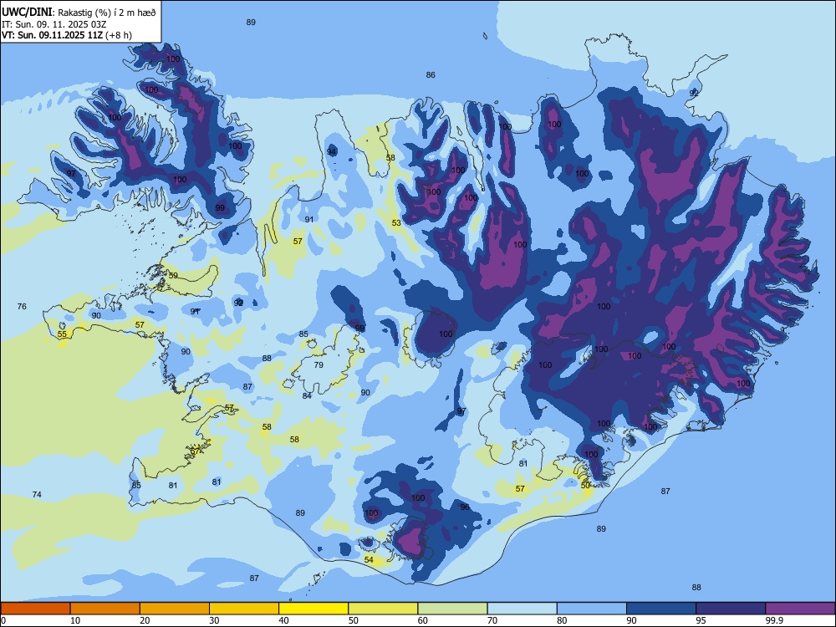Screen dimensions: 836x627
Task: Click the '96' humidity value on the map
Action: pos(465,507)
